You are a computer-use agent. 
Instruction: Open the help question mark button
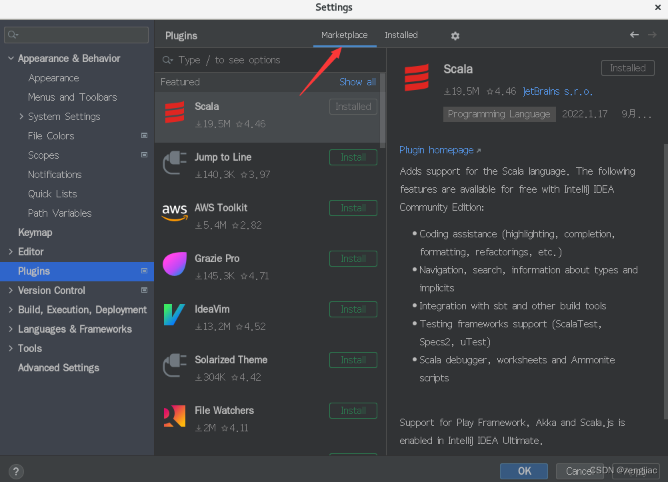pyautogui.click(x=16, y=471)
